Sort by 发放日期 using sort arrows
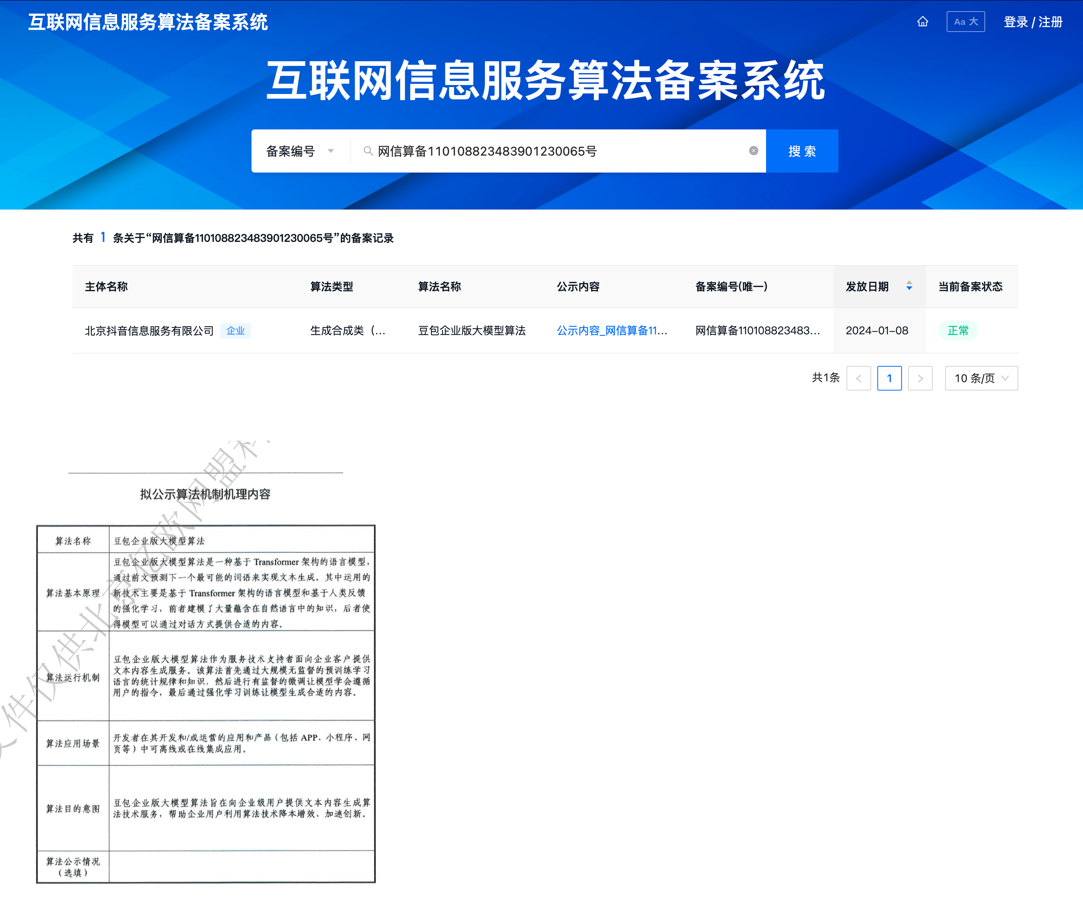 click(x=909, y=286)
